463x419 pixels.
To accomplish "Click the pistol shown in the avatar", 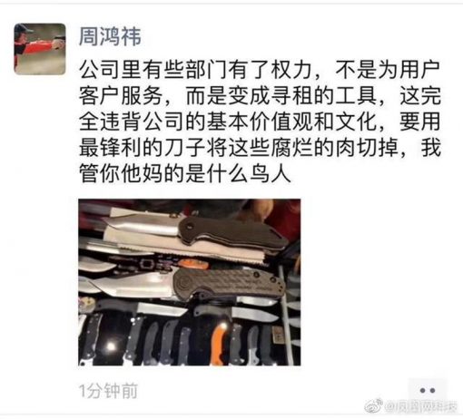I will coord(59,42).
